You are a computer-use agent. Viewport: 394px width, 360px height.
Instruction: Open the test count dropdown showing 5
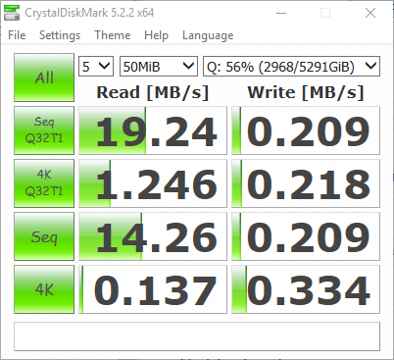(x=96, y=67)
